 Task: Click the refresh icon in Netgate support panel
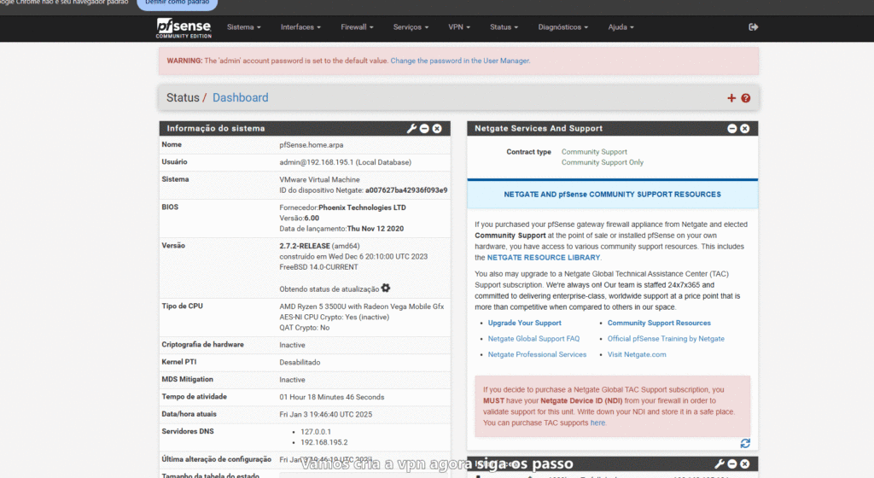point(745,444)
